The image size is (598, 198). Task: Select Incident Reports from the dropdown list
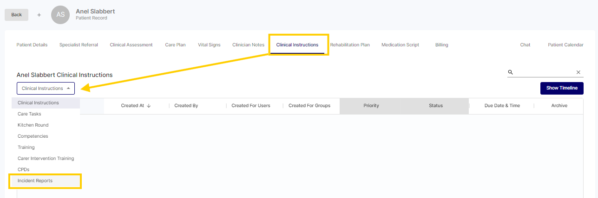[x=35, y=181]
